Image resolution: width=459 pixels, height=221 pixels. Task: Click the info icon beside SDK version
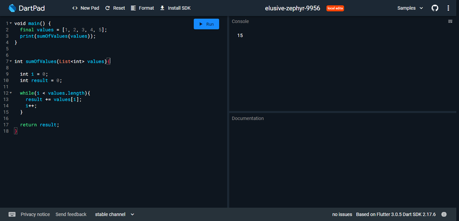click(444, 214)
